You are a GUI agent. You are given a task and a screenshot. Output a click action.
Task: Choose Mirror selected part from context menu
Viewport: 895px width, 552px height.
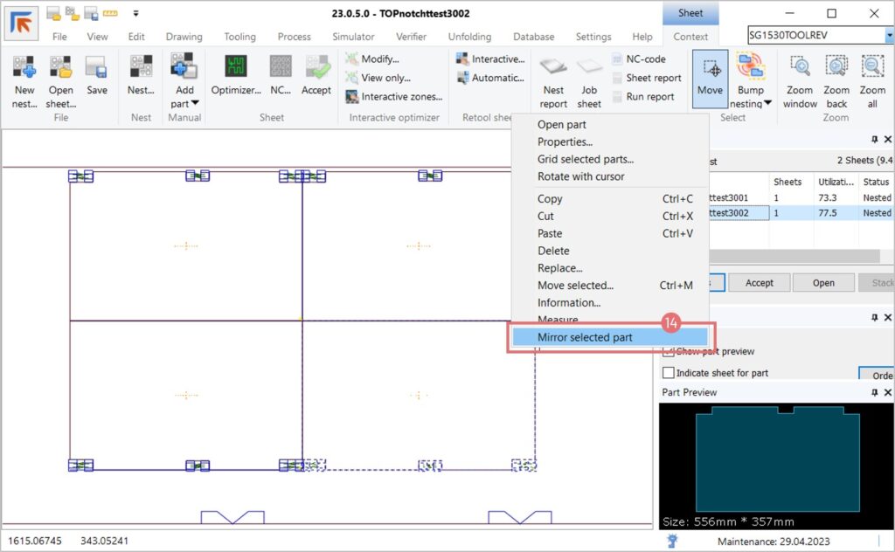click(585, 337)
